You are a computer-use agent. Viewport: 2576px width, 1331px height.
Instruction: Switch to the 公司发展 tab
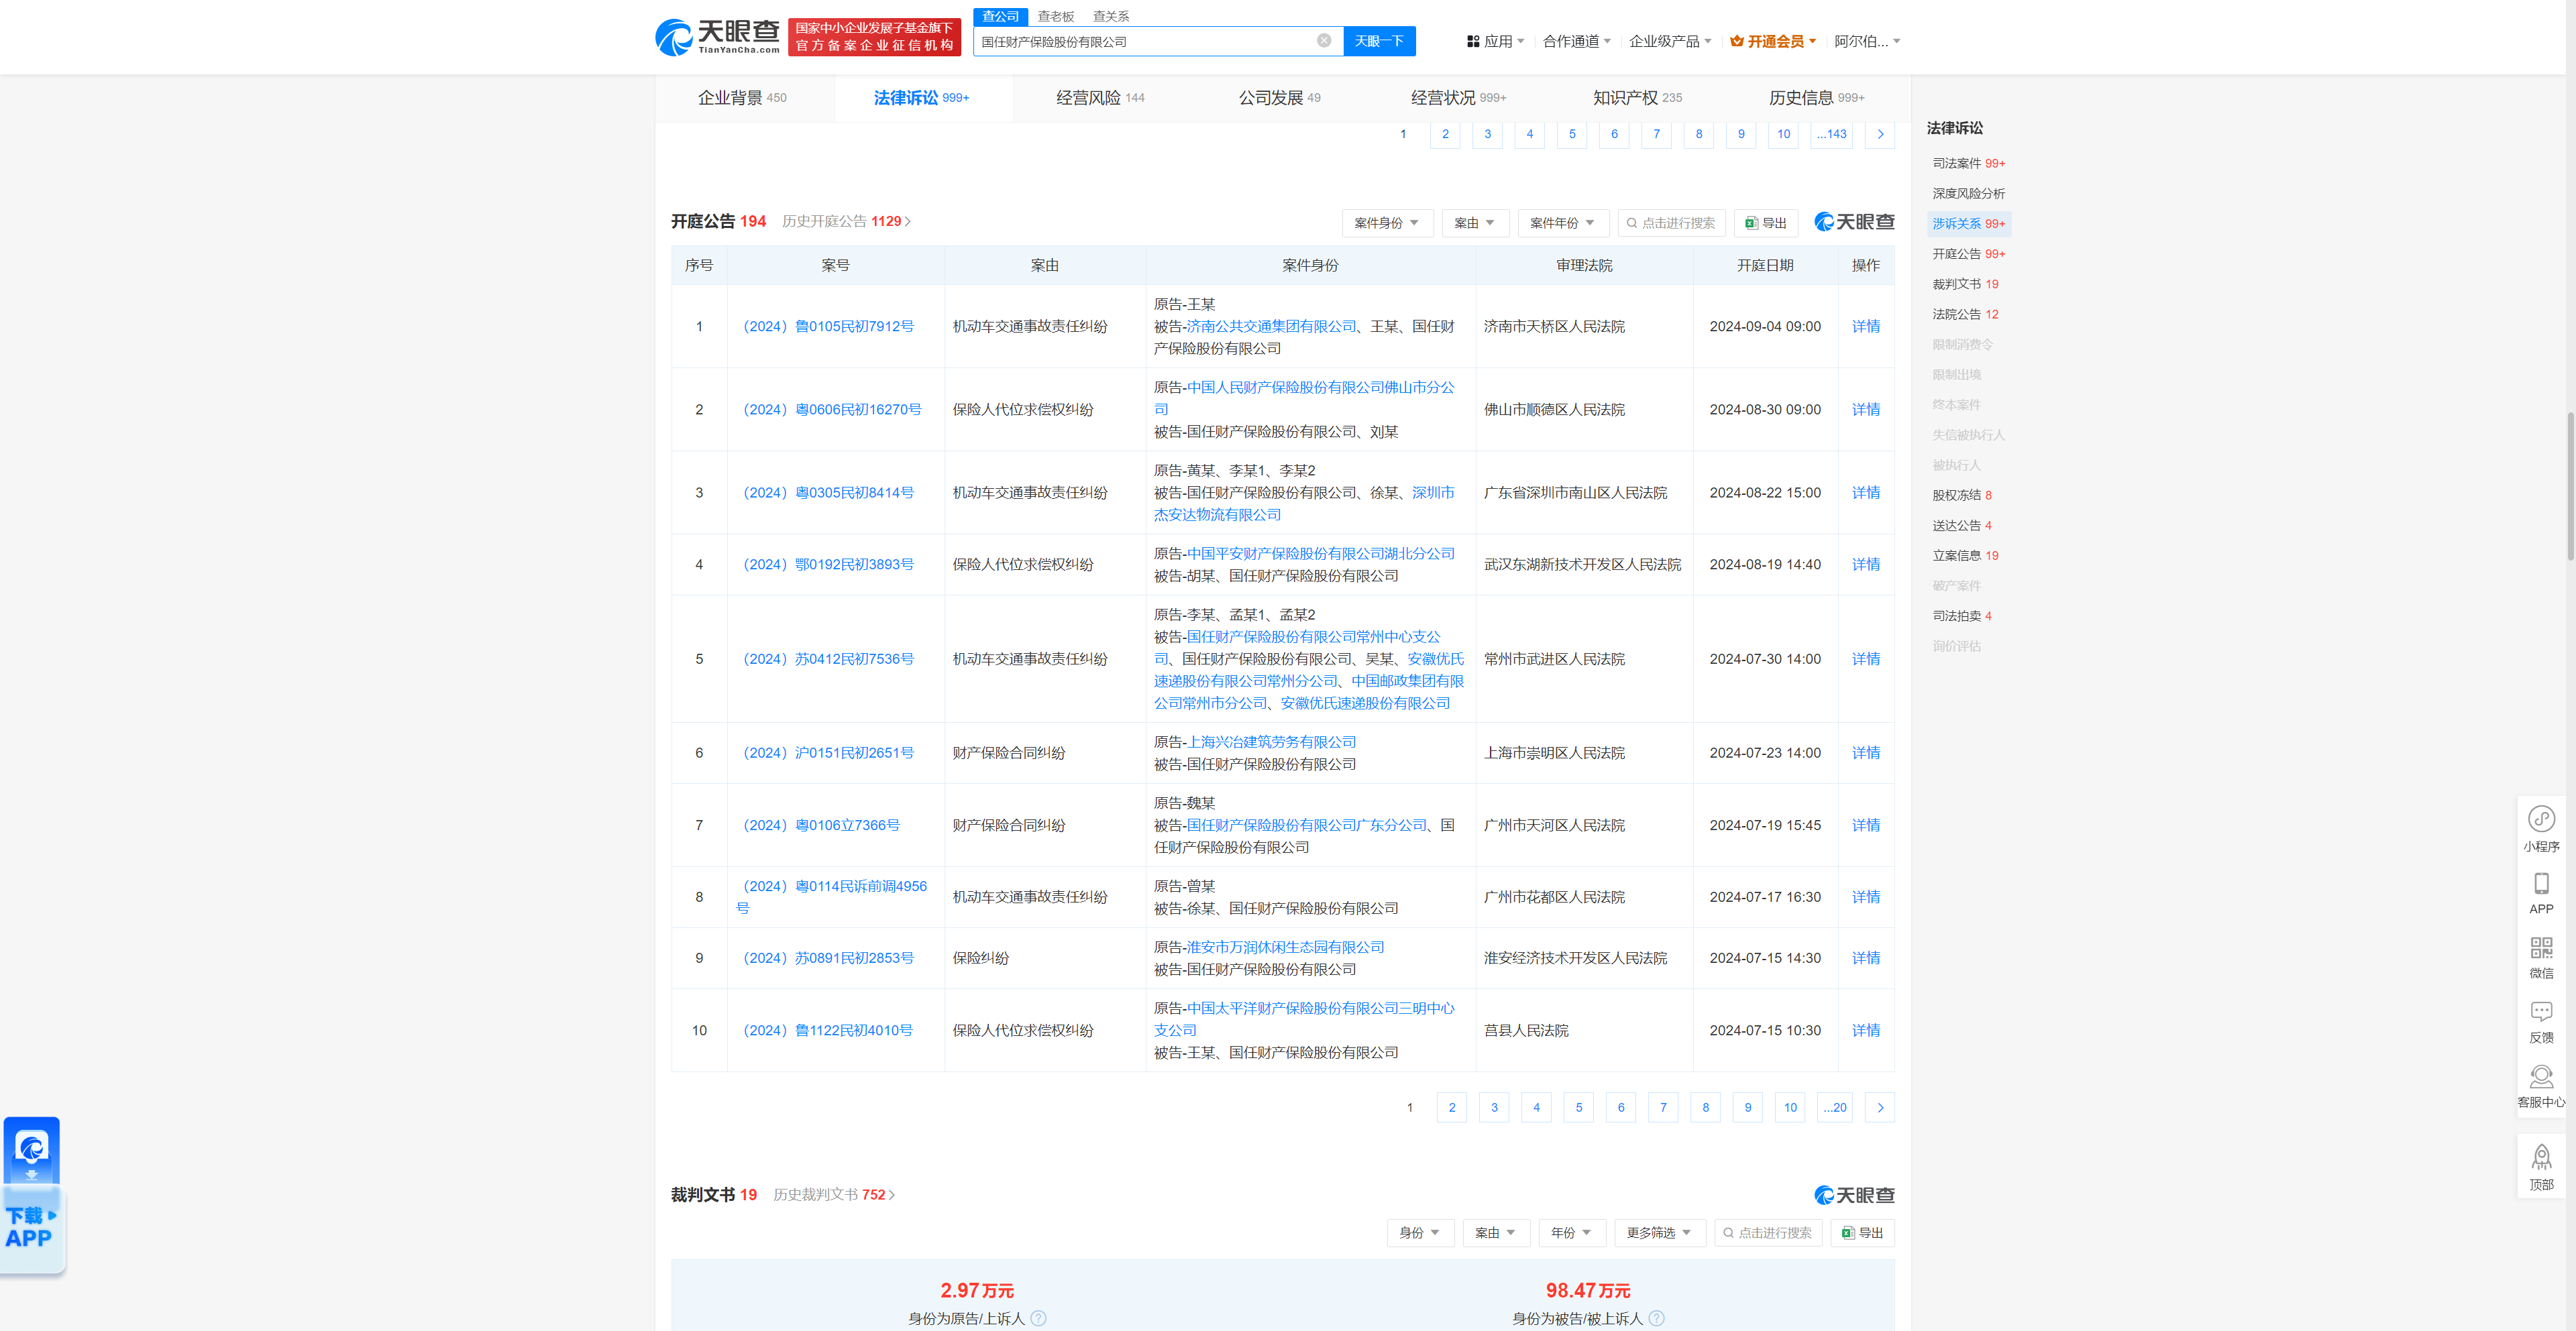(1279, 97)
